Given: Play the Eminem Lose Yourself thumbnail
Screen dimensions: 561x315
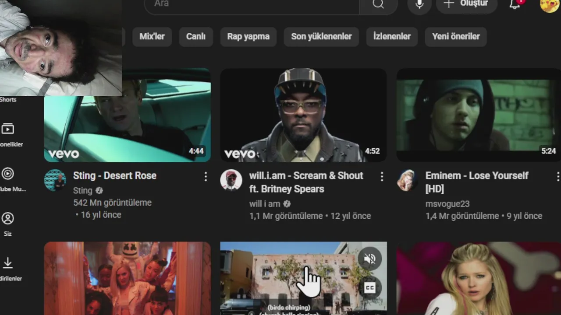Looking at the screenshot, I should point(479,115).
